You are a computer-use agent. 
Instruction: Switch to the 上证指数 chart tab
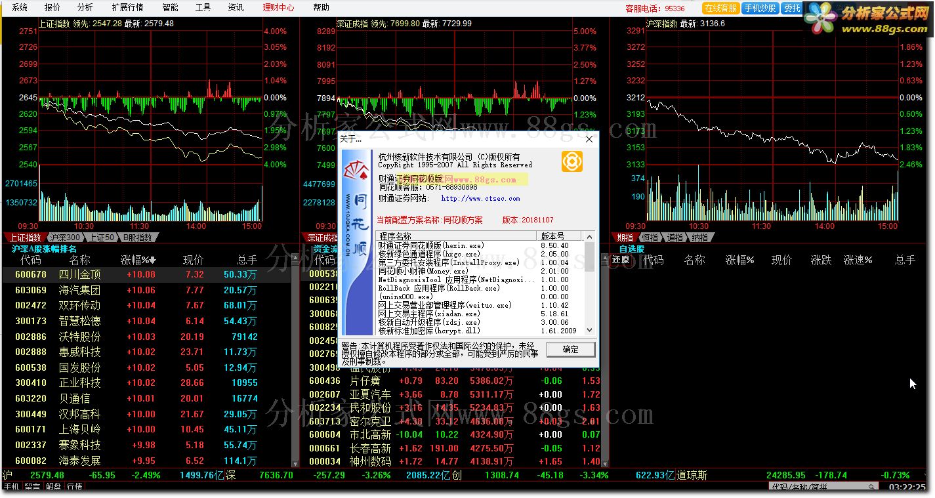pos(25,238)
